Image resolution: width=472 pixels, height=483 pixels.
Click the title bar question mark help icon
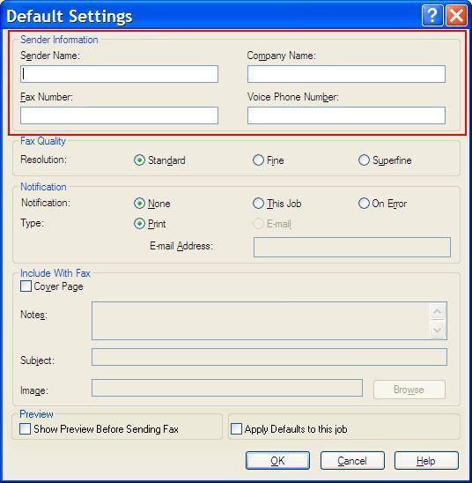432,15
